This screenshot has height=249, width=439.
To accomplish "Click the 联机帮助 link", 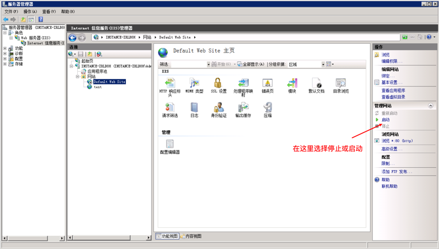I will coord(389,186).
